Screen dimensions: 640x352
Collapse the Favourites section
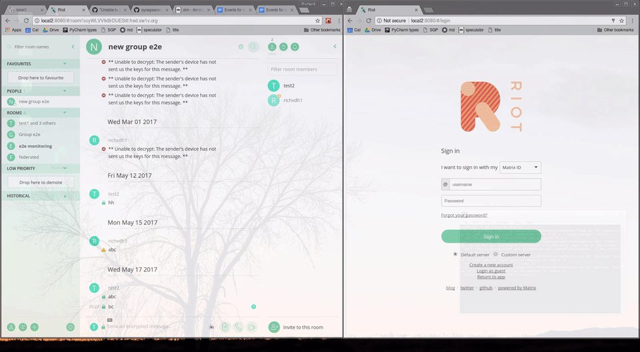[65, 64]
